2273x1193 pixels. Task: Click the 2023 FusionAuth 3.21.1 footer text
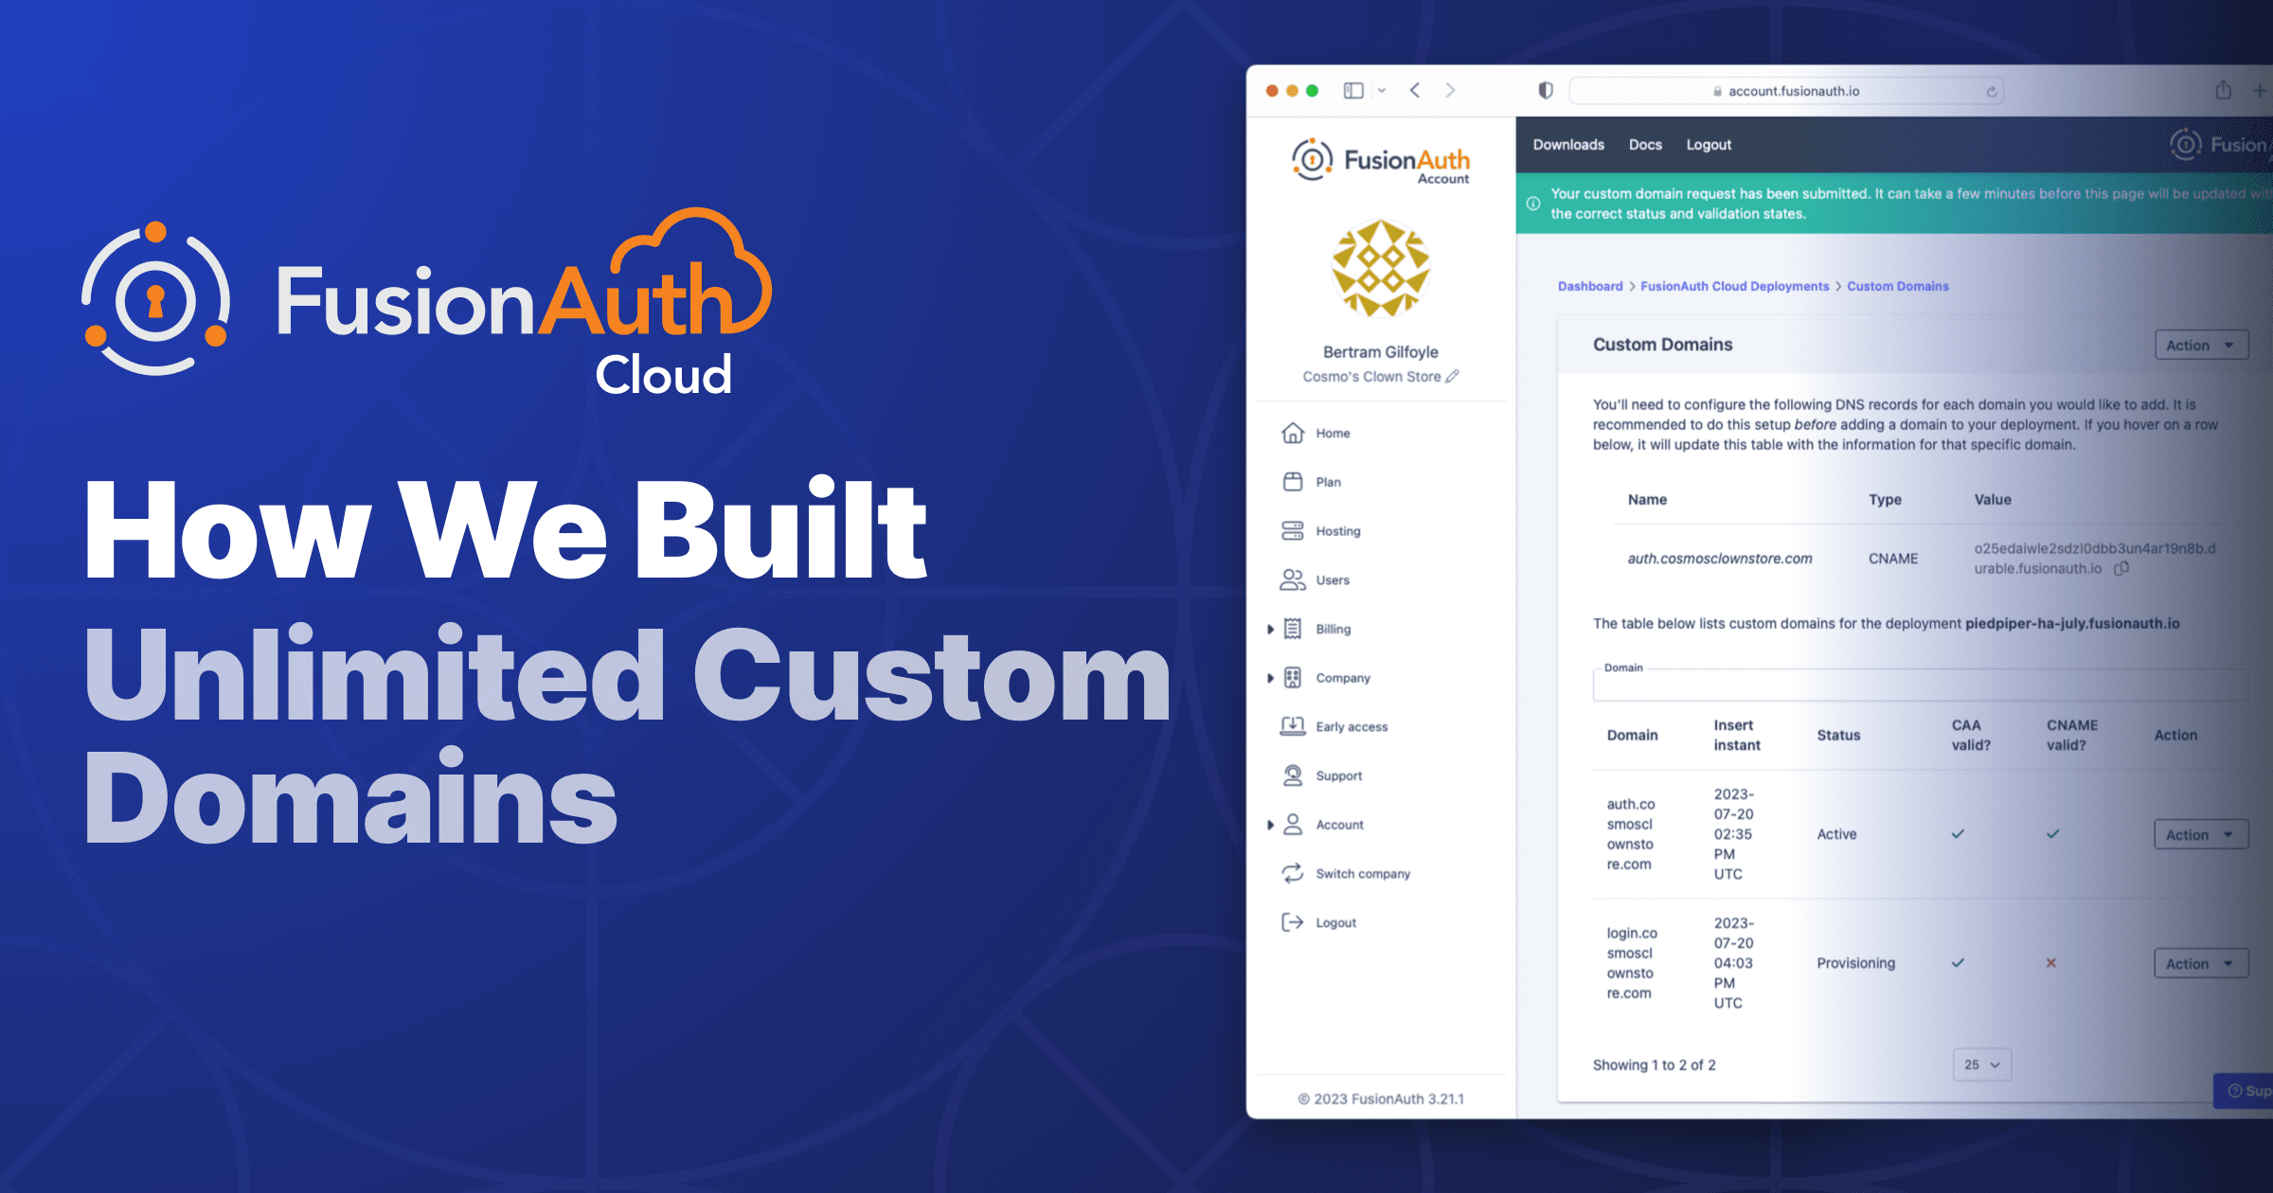click(x=1381, y=1098)
